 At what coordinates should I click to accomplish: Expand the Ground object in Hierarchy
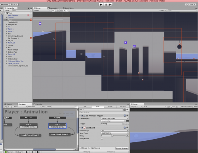point(7,17)
